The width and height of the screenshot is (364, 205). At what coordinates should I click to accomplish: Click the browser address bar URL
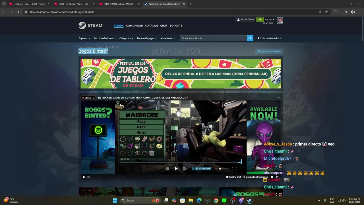coord(62,12)
